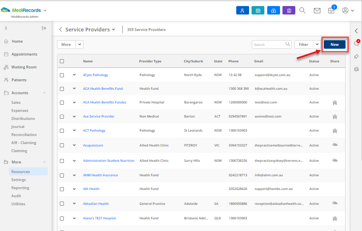The image size is (362, 231).
Task: Click share house icon for ACA Health Benefits Fundaz
Action: (335, 103)
